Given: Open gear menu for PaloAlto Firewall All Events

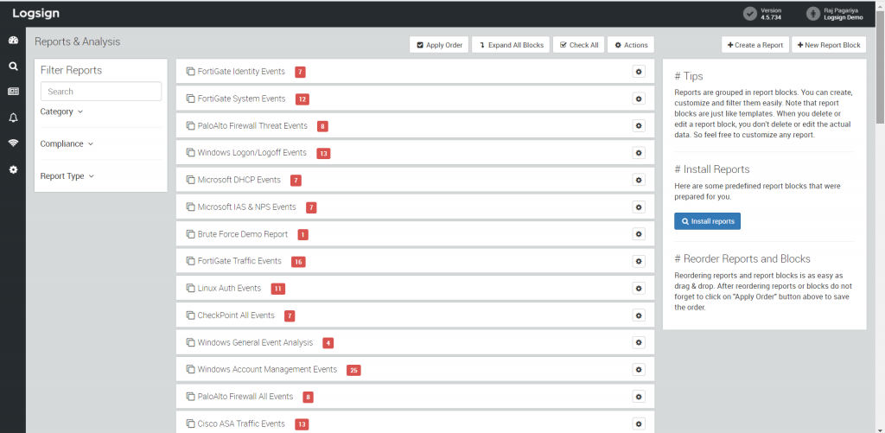Looking at the screenshot, I should [x=639, y=397].
